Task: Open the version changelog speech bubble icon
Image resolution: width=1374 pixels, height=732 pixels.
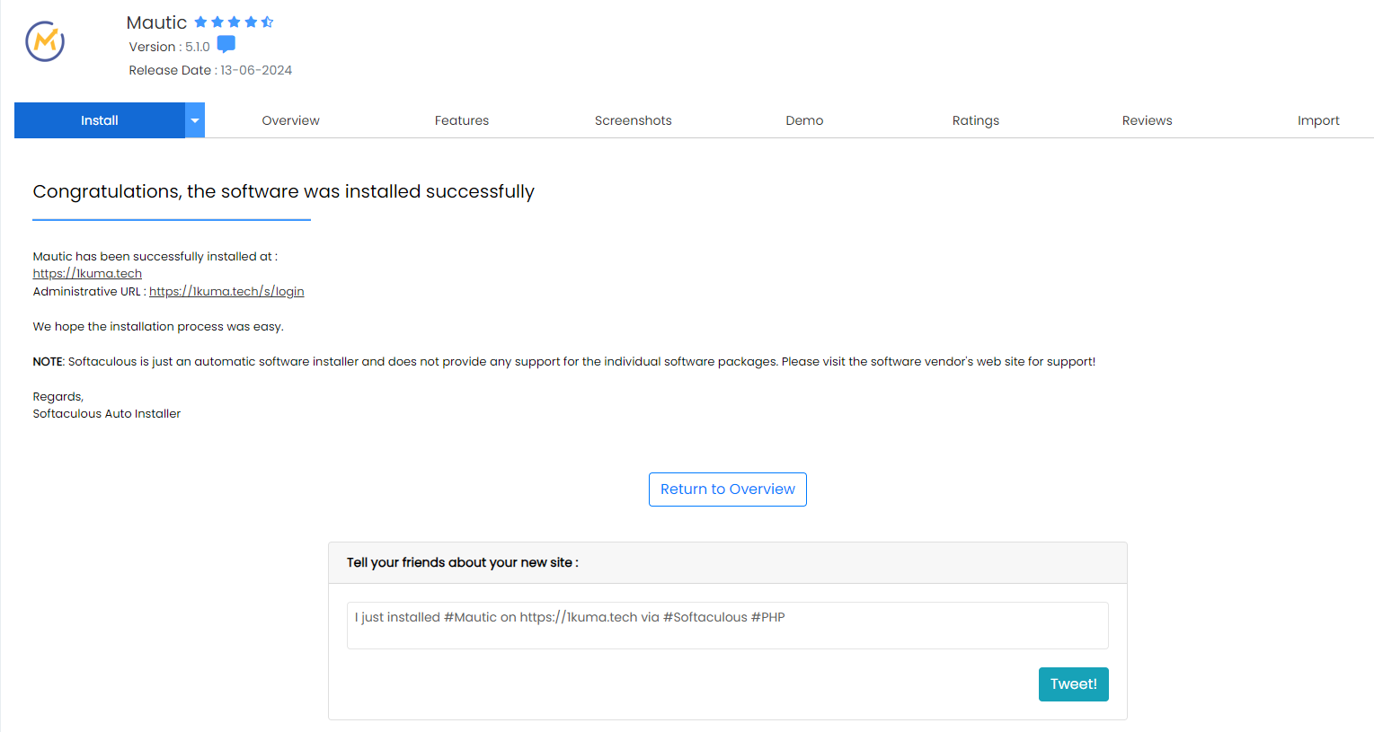Action: point(226,45)
